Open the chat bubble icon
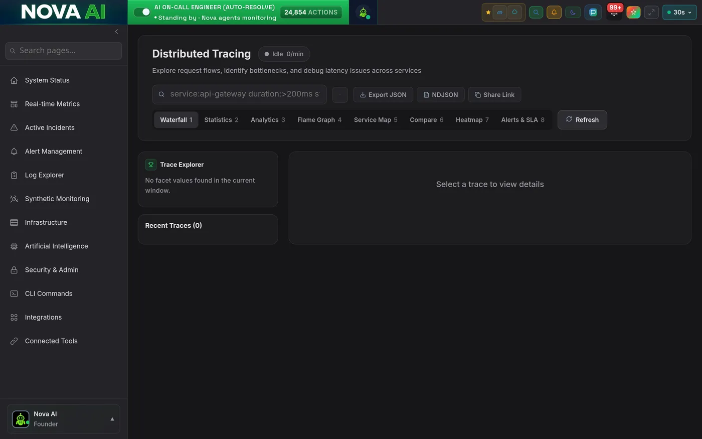 click(x=593, y=13)
